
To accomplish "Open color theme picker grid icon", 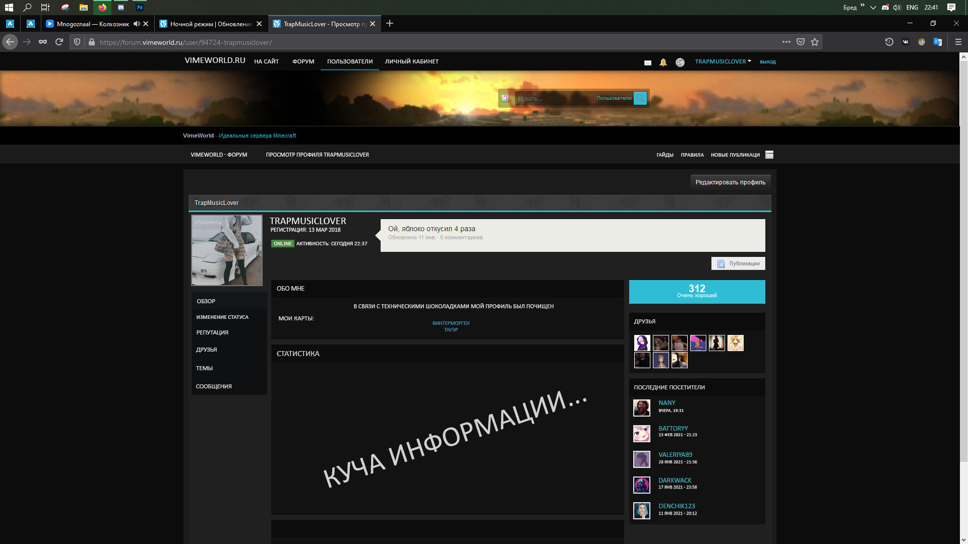I will pyautogui.click(x=505, y=98).
